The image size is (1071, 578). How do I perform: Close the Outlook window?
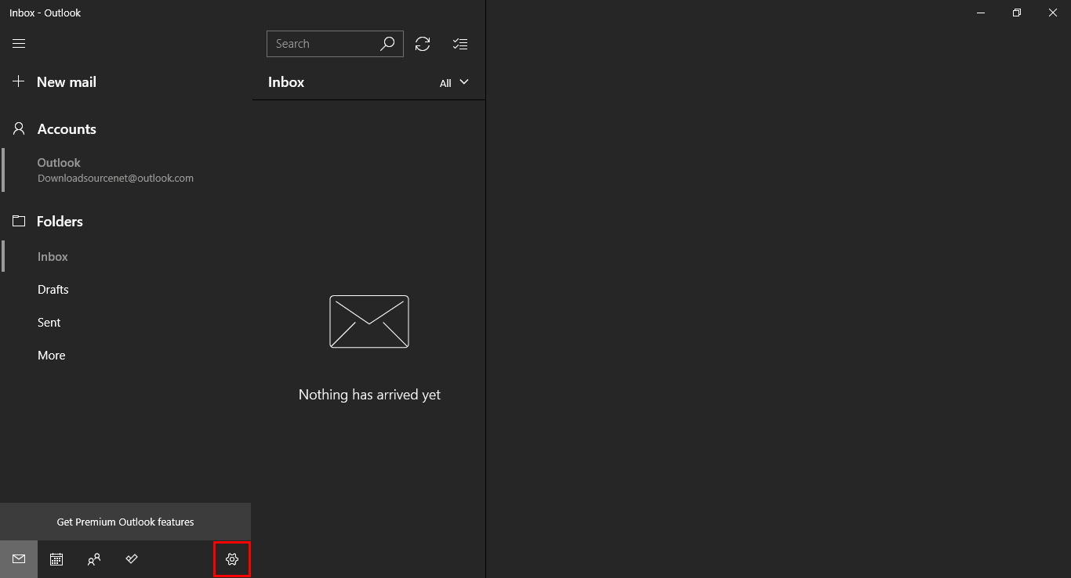(1053, 13)
